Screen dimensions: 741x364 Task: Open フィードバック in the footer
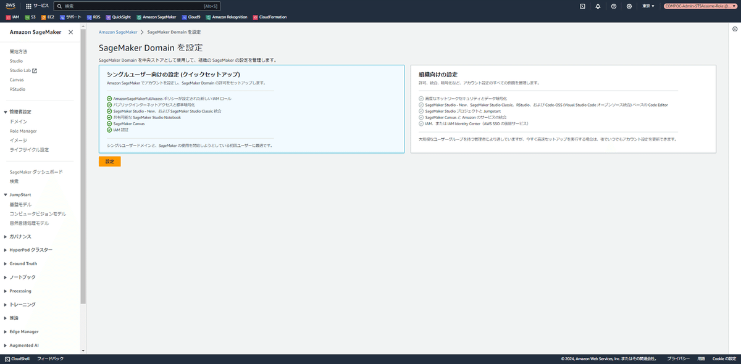(x=51, y=358)
